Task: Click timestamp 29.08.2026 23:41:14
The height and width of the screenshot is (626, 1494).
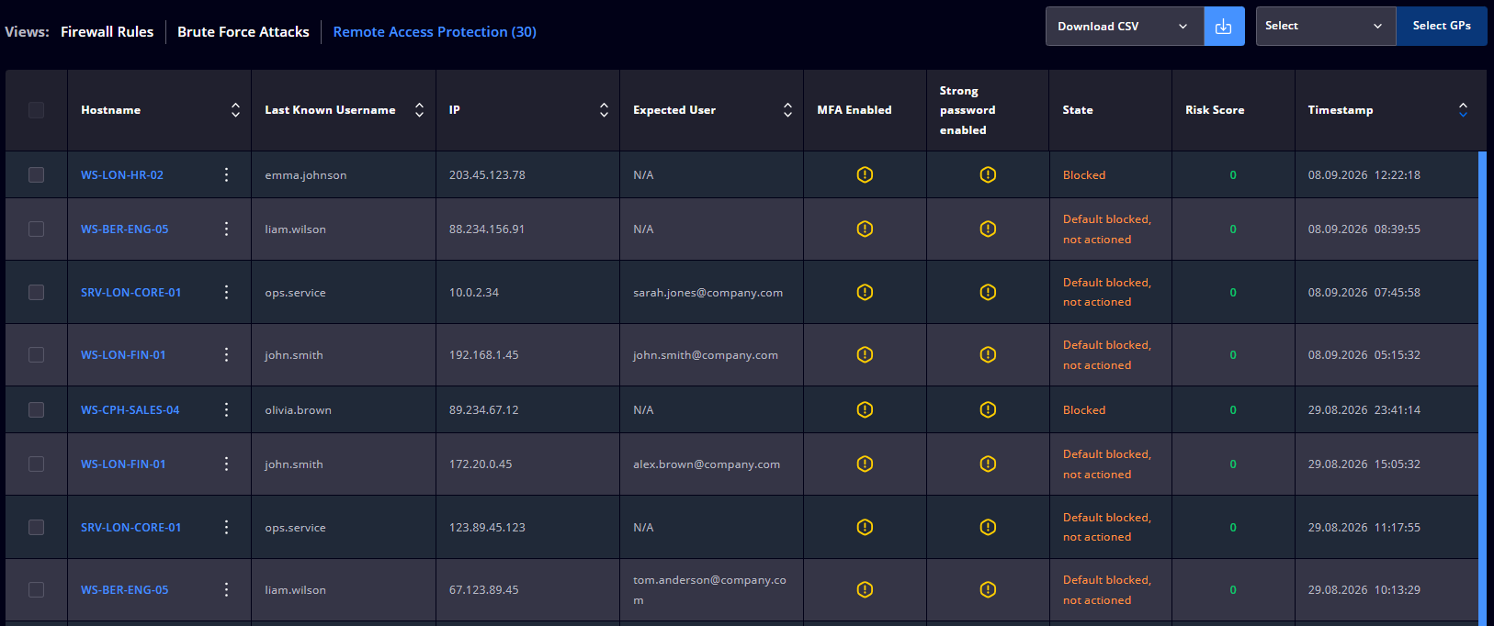Action: [1364, 409]
